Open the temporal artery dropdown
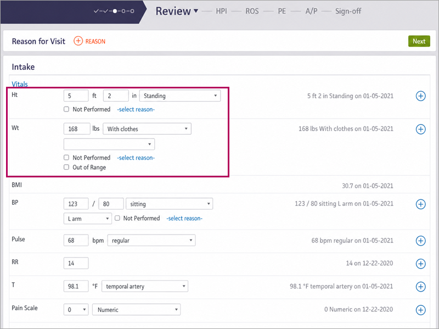 click(x=145, y=286)
